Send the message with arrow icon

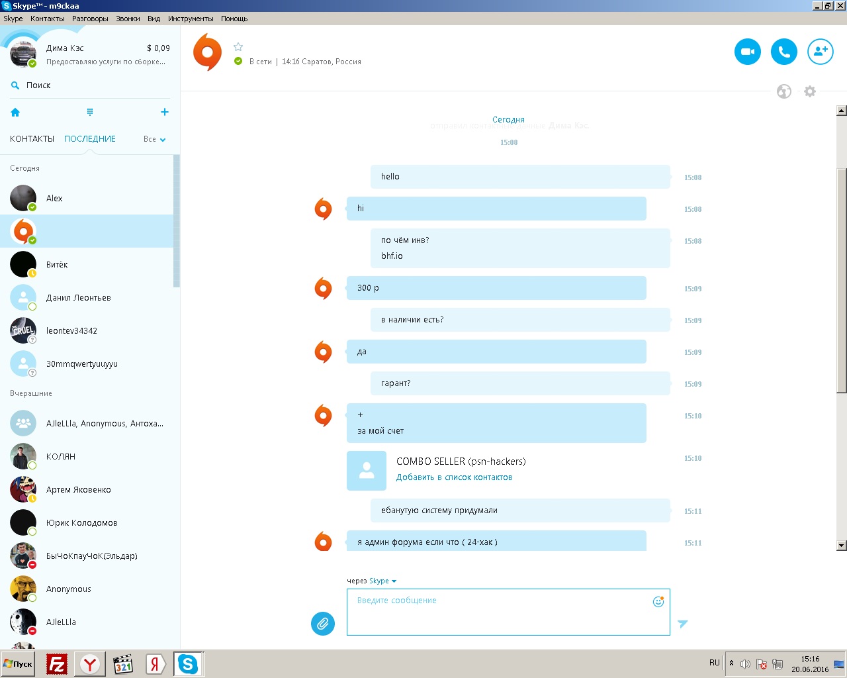[683, 624]
